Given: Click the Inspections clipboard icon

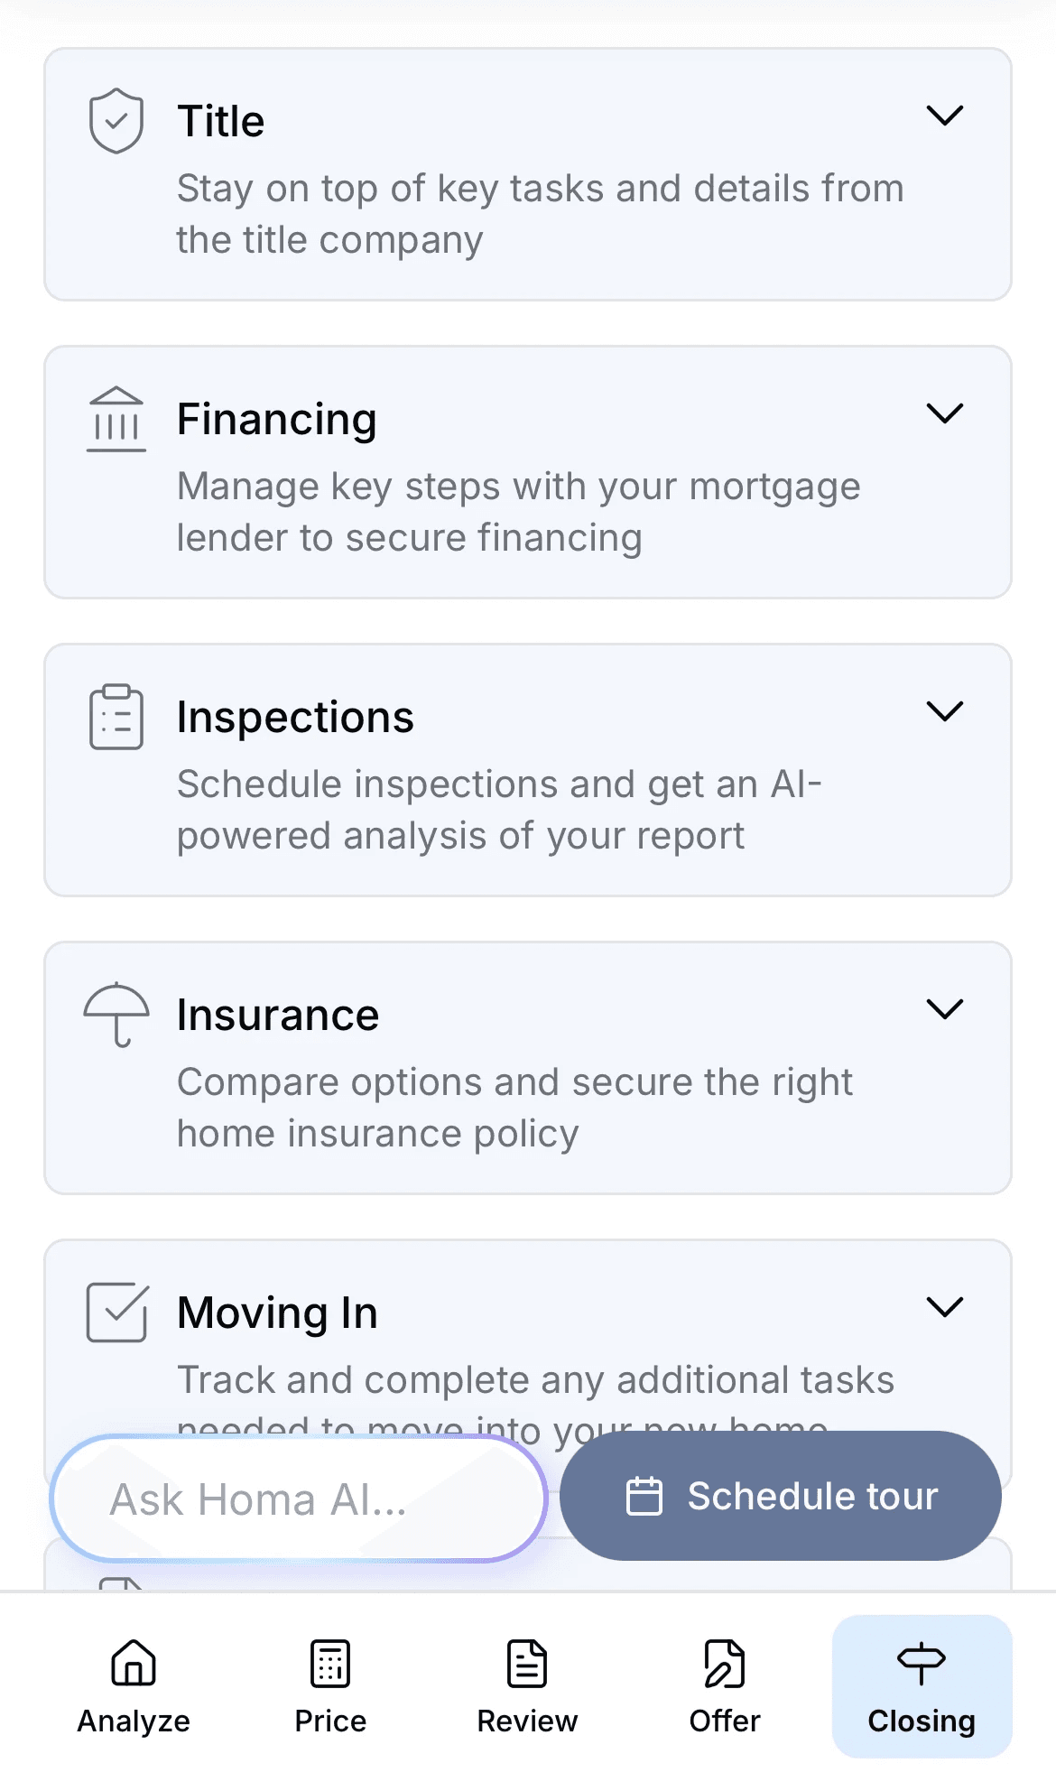Looking at the screenshot, I should pos(116,717).
